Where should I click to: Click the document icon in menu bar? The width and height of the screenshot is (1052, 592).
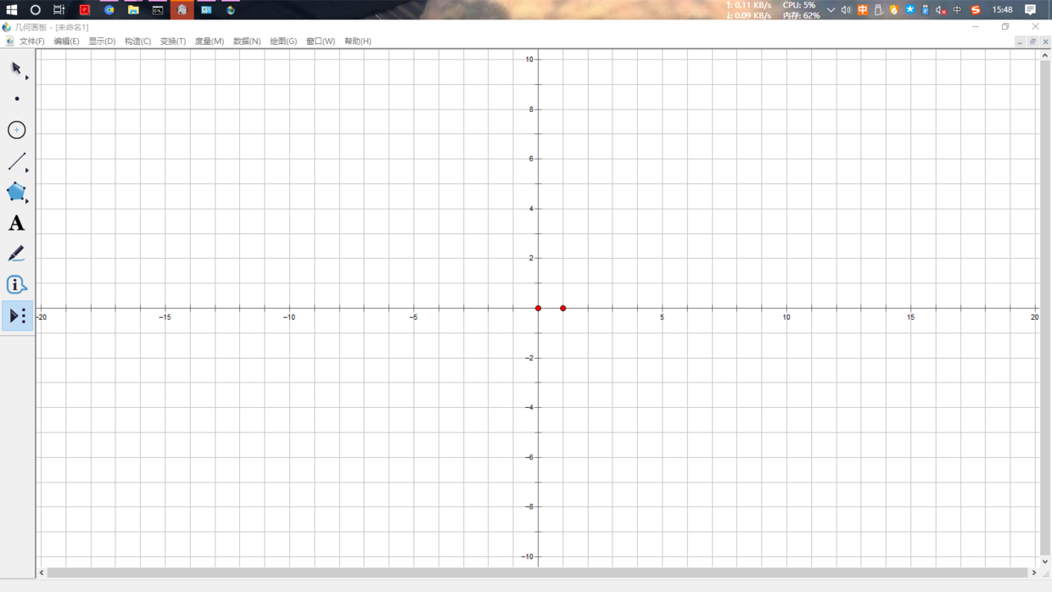coord(8,42)
